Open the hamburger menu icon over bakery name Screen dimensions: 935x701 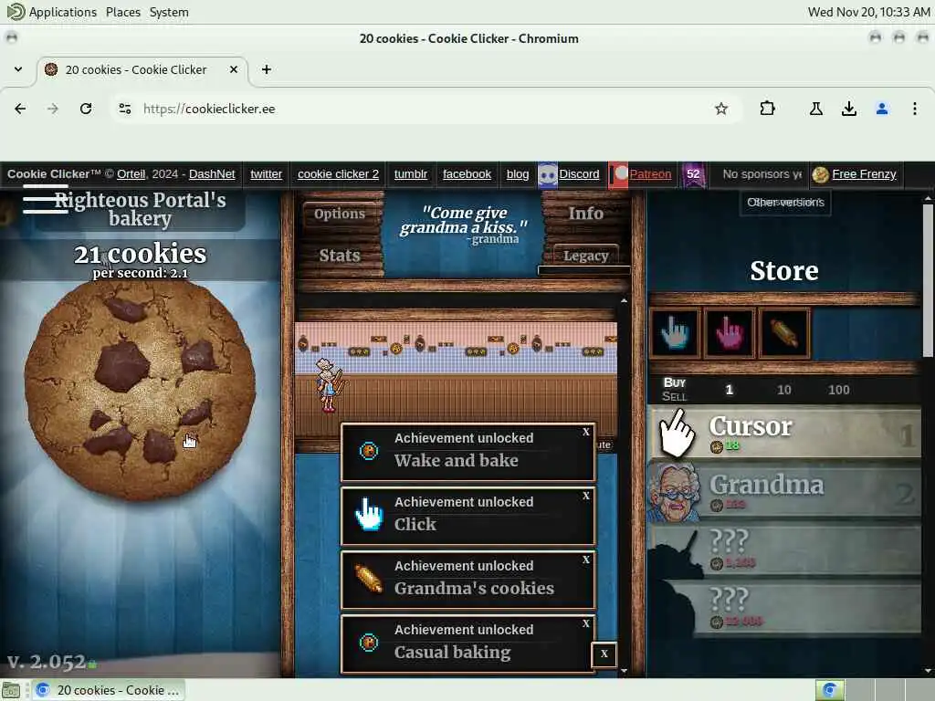[x=46, y=199]
